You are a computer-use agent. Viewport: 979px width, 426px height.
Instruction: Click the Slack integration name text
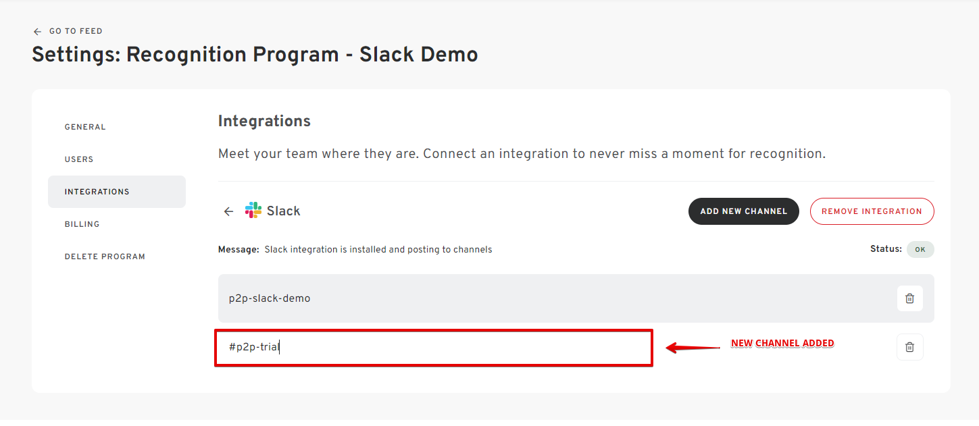[283, 211]
